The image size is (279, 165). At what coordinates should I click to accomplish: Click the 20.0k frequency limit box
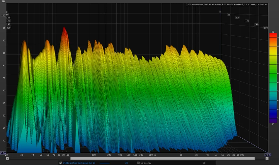pos(268,154)
